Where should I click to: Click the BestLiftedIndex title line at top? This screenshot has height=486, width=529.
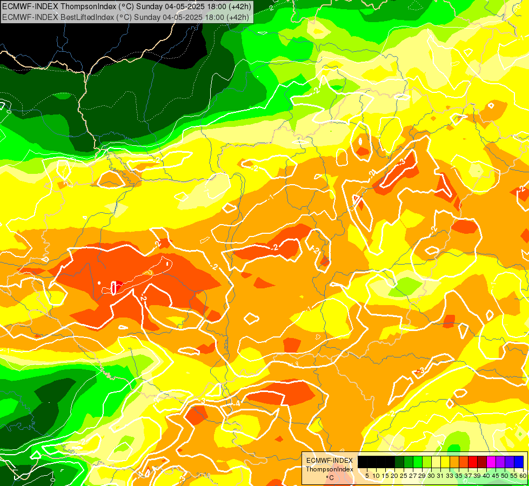125,17
